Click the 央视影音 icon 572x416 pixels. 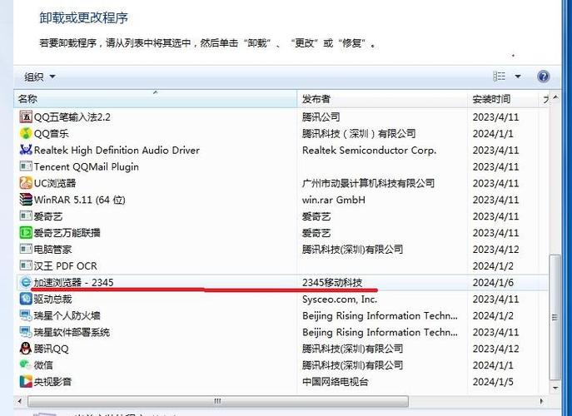26,382
